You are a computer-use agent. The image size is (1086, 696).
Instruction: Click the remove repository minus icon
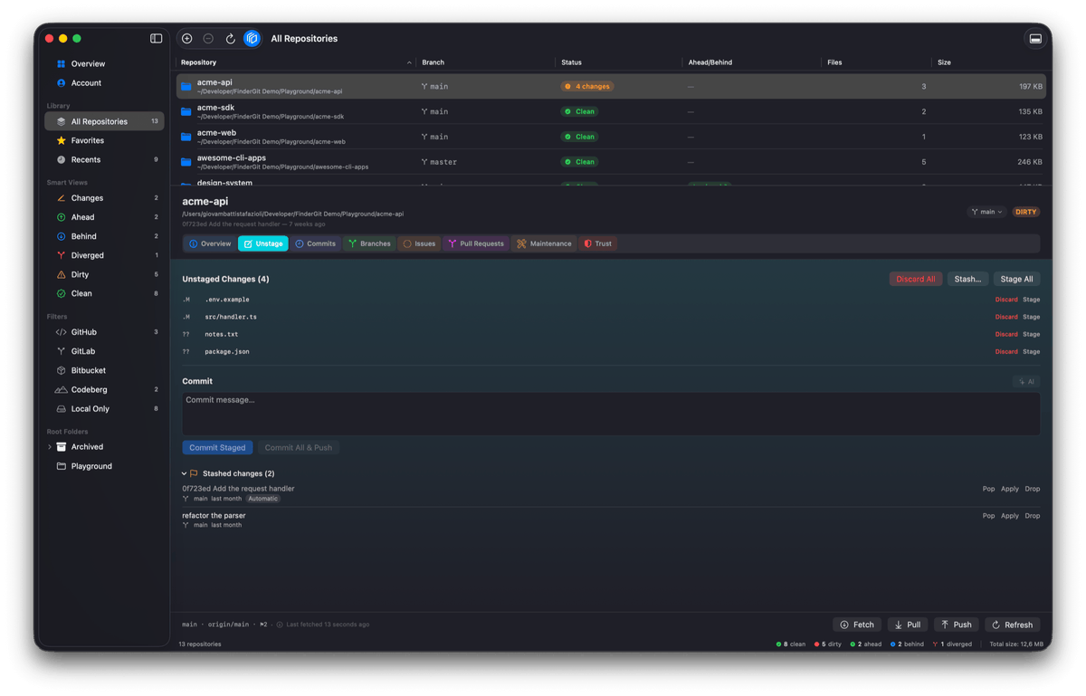click(x=208, y=39)
